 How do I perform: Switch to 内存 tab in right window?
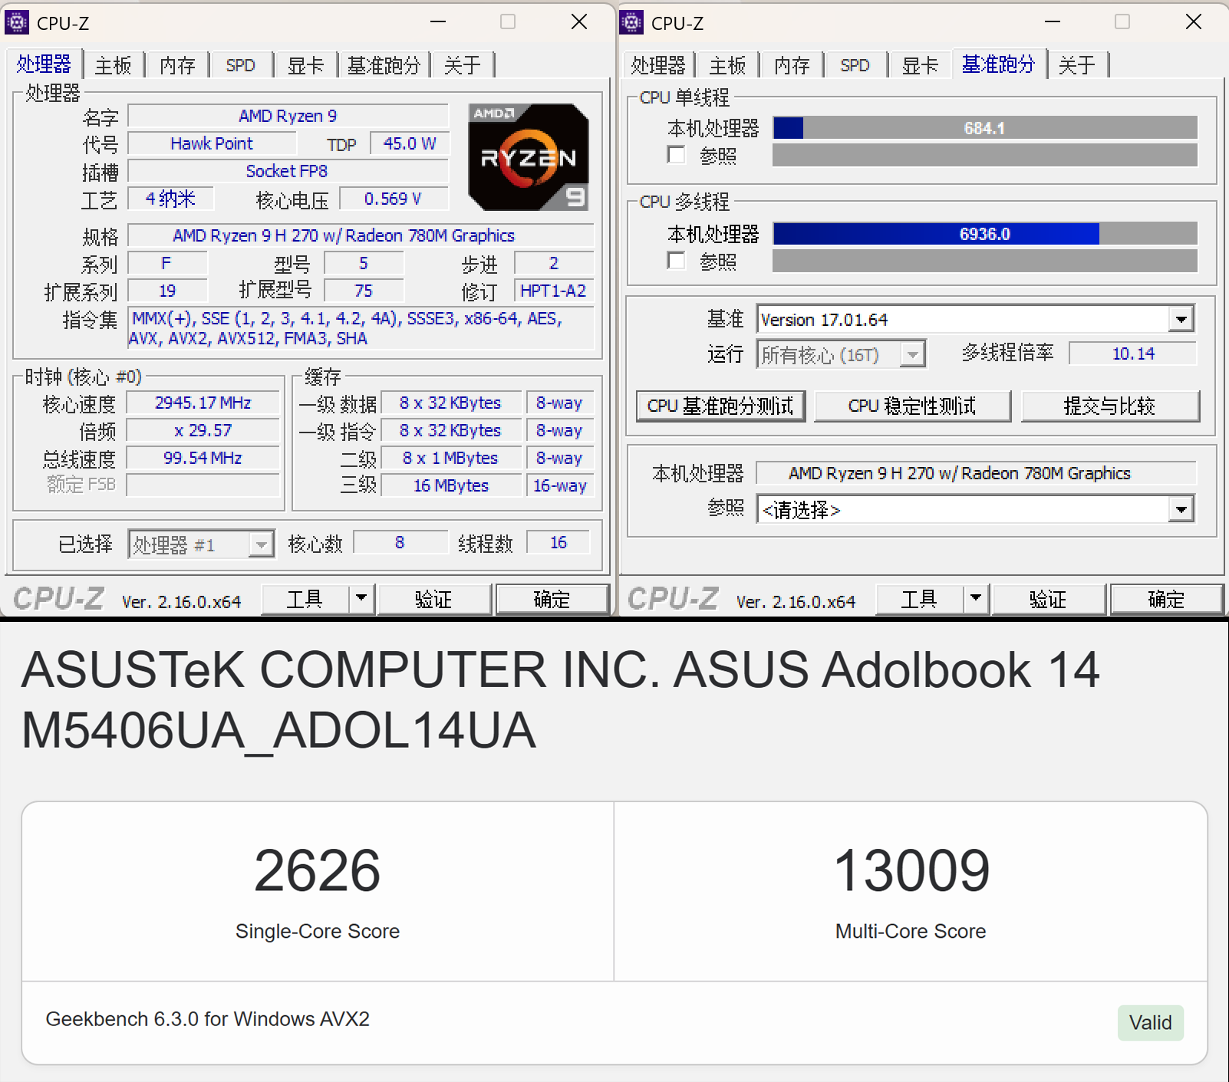[792, 65]
